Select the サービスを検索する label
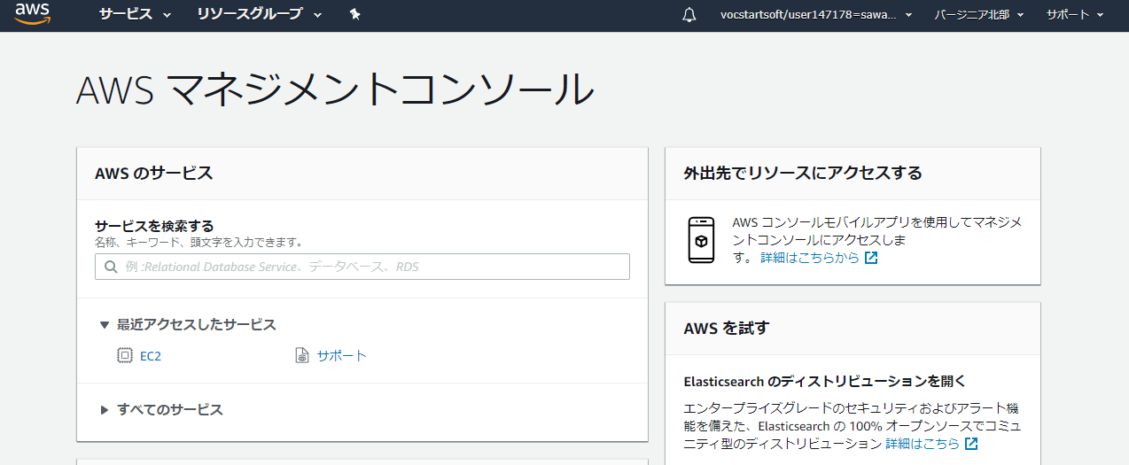Screen dimensions: 1129x465 (x=154, y=226)
